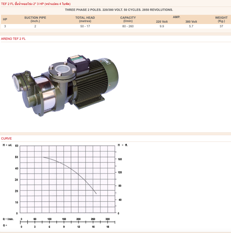231x233 pixels.
Task: Select the 9.9 amp value
Action: pyautogui.click(x=162, y=26)
